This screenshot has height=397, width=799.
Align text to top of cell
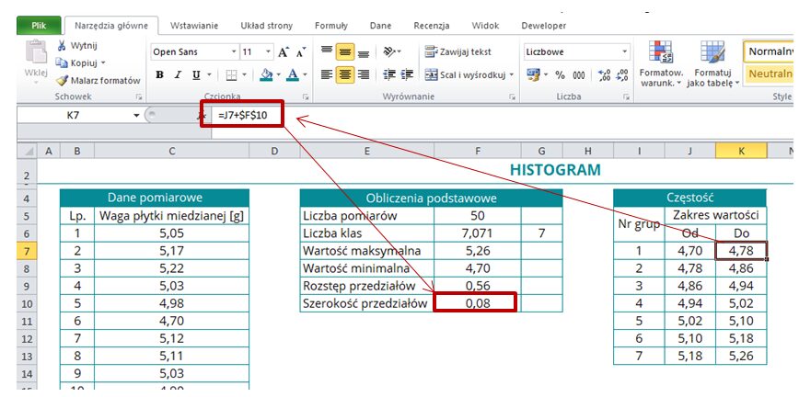(327, 51)
